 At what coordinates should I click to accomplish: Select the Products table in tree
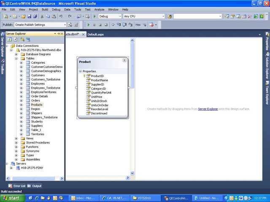[x=37, y=105]
